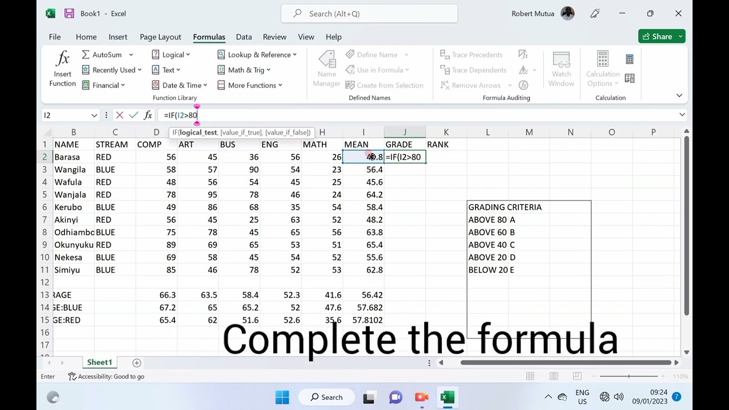Switch to the Home tab
Viewport: 729px width, 410px height.
pos(86,37)
